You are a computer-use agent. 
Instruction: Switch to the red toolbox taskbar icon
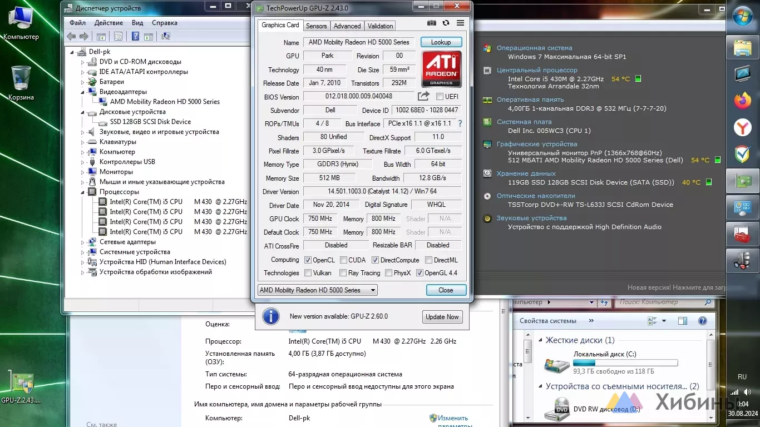(x=743, y=234)
